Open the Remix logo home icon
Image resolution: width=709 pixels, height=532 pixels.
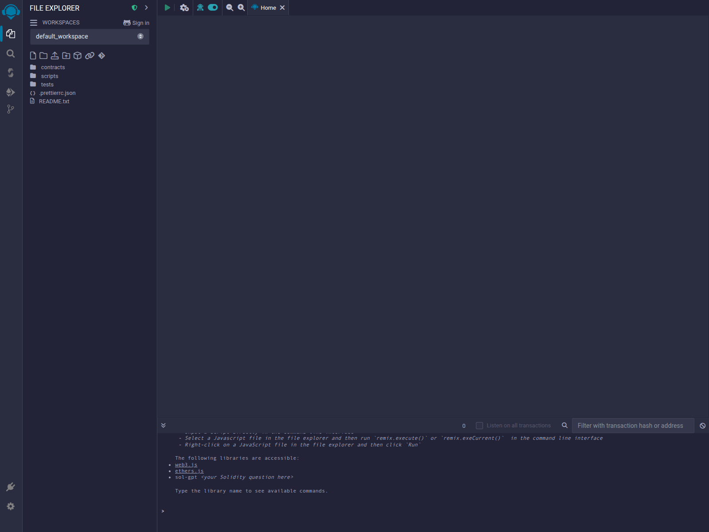pos(11,12)
